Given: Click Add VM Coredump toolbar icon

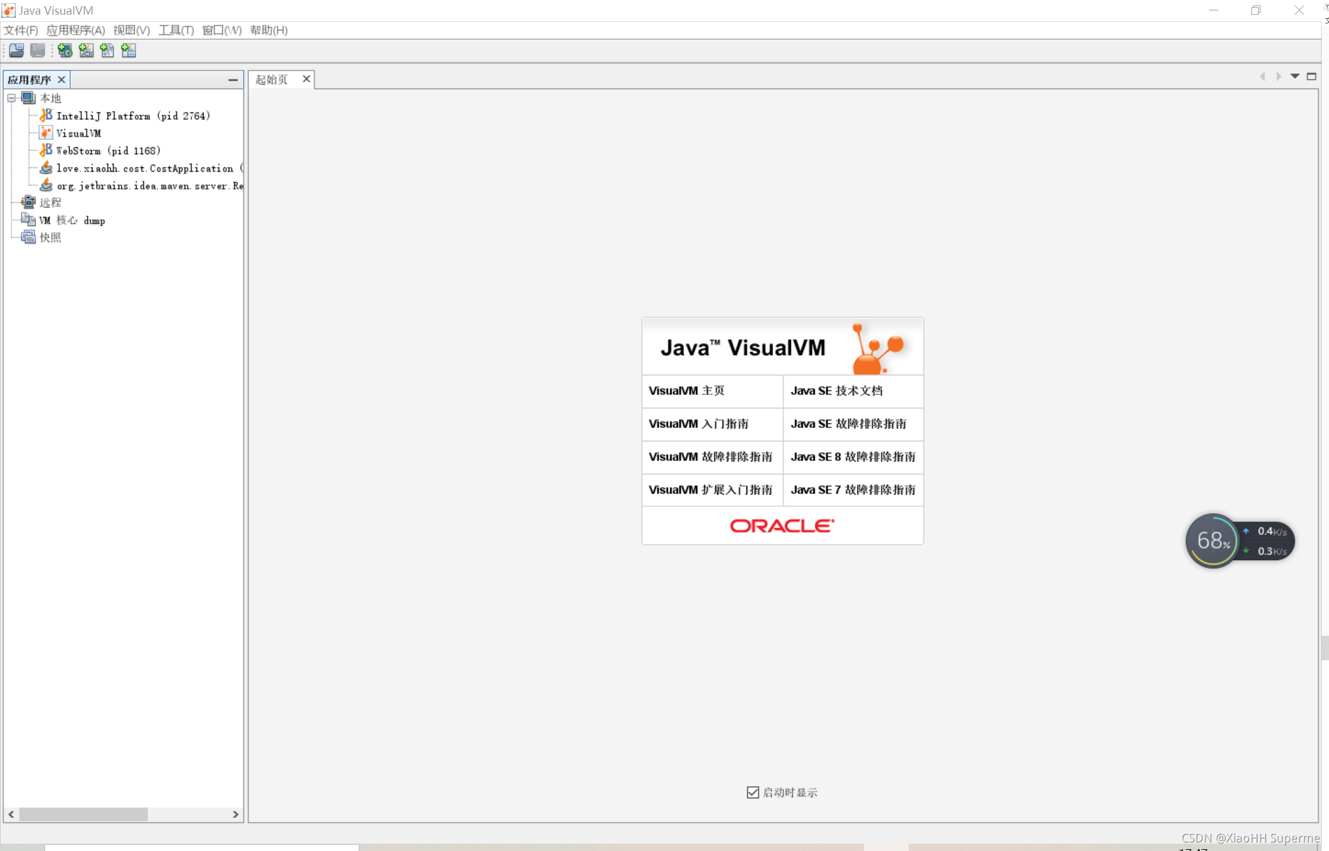Looking at the screenshot, I should click(x=107, y=50).
